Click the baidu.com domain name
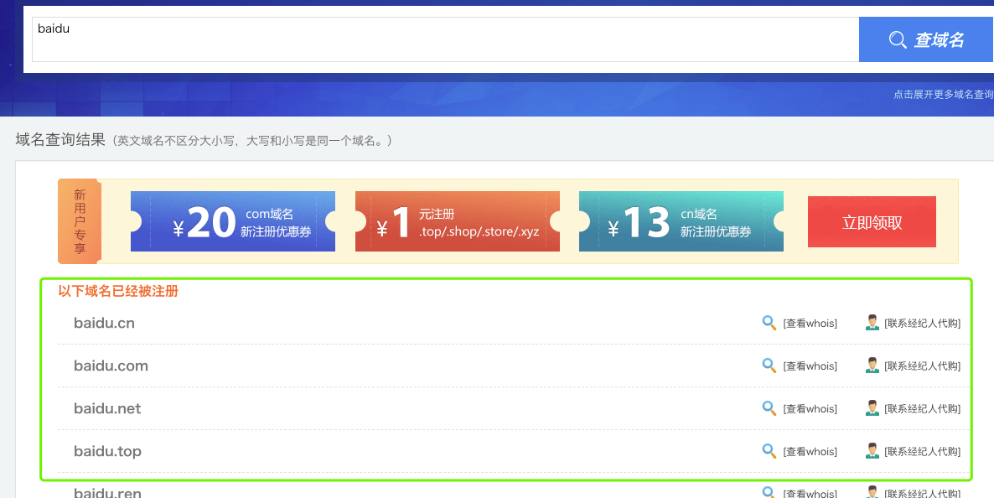Viewport: 994px width, 498px height. click(111, 366)
